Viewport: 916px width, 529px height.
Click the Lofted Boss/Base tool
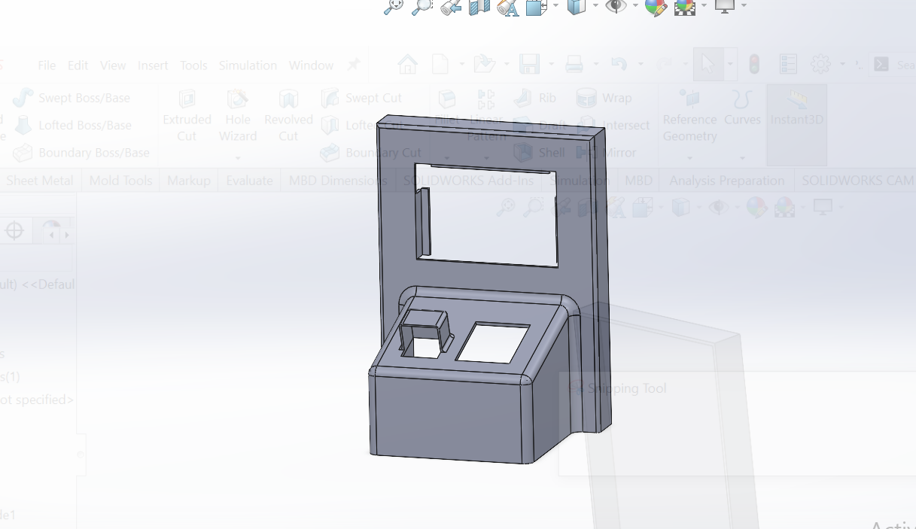click(73, 125)
